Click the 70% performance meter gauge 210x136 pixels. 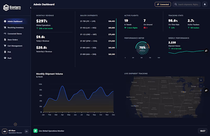tap(142, 48)
